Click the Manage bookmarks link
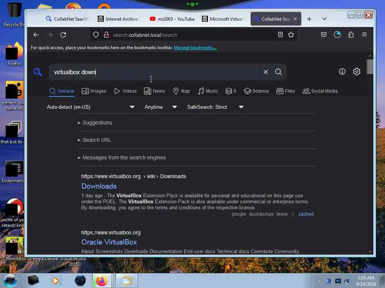 [195, 48]
